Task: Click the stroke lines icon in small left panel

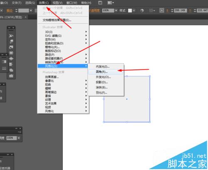Action: click(4, 68)
